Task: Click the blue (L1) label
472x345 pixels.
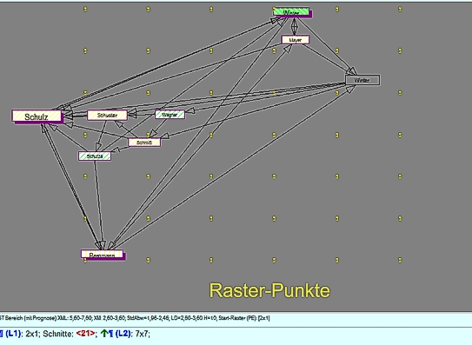Action: coord(14,334)
